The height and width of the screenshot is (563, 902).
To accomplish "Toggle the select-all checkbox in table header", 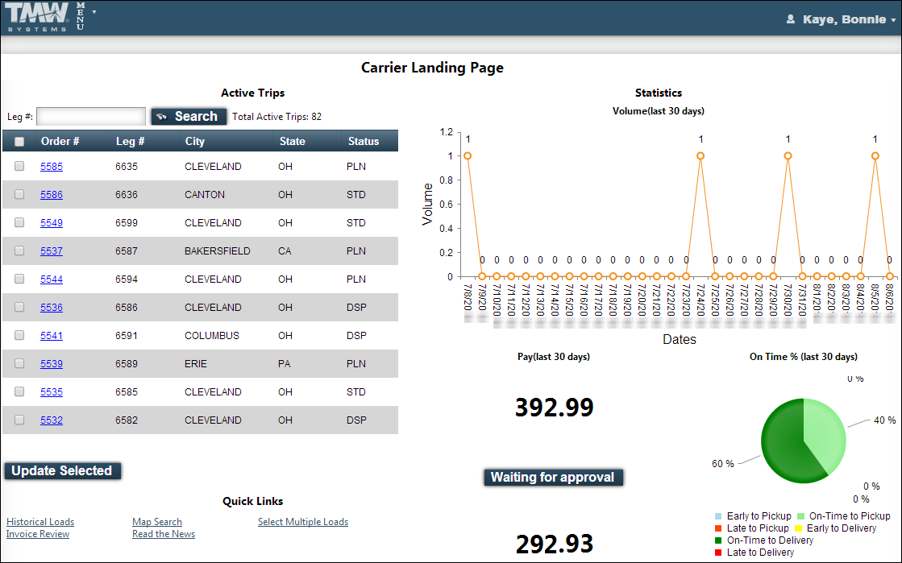I will [x=19, y=142].
